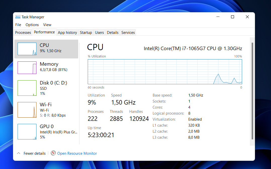Open the Startup tab
This screenshot has height=169, width=271.
(86, 32)
